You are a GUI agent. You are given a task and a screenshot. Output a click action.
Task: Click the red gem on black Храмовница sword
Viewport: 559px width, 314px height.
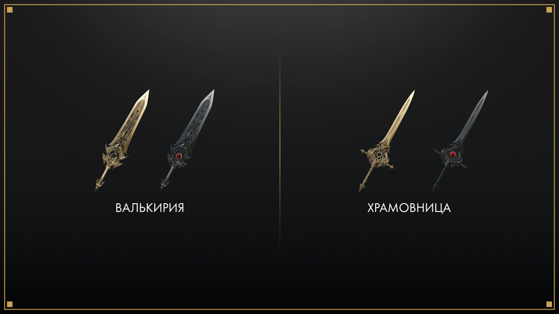click(453, 154)
